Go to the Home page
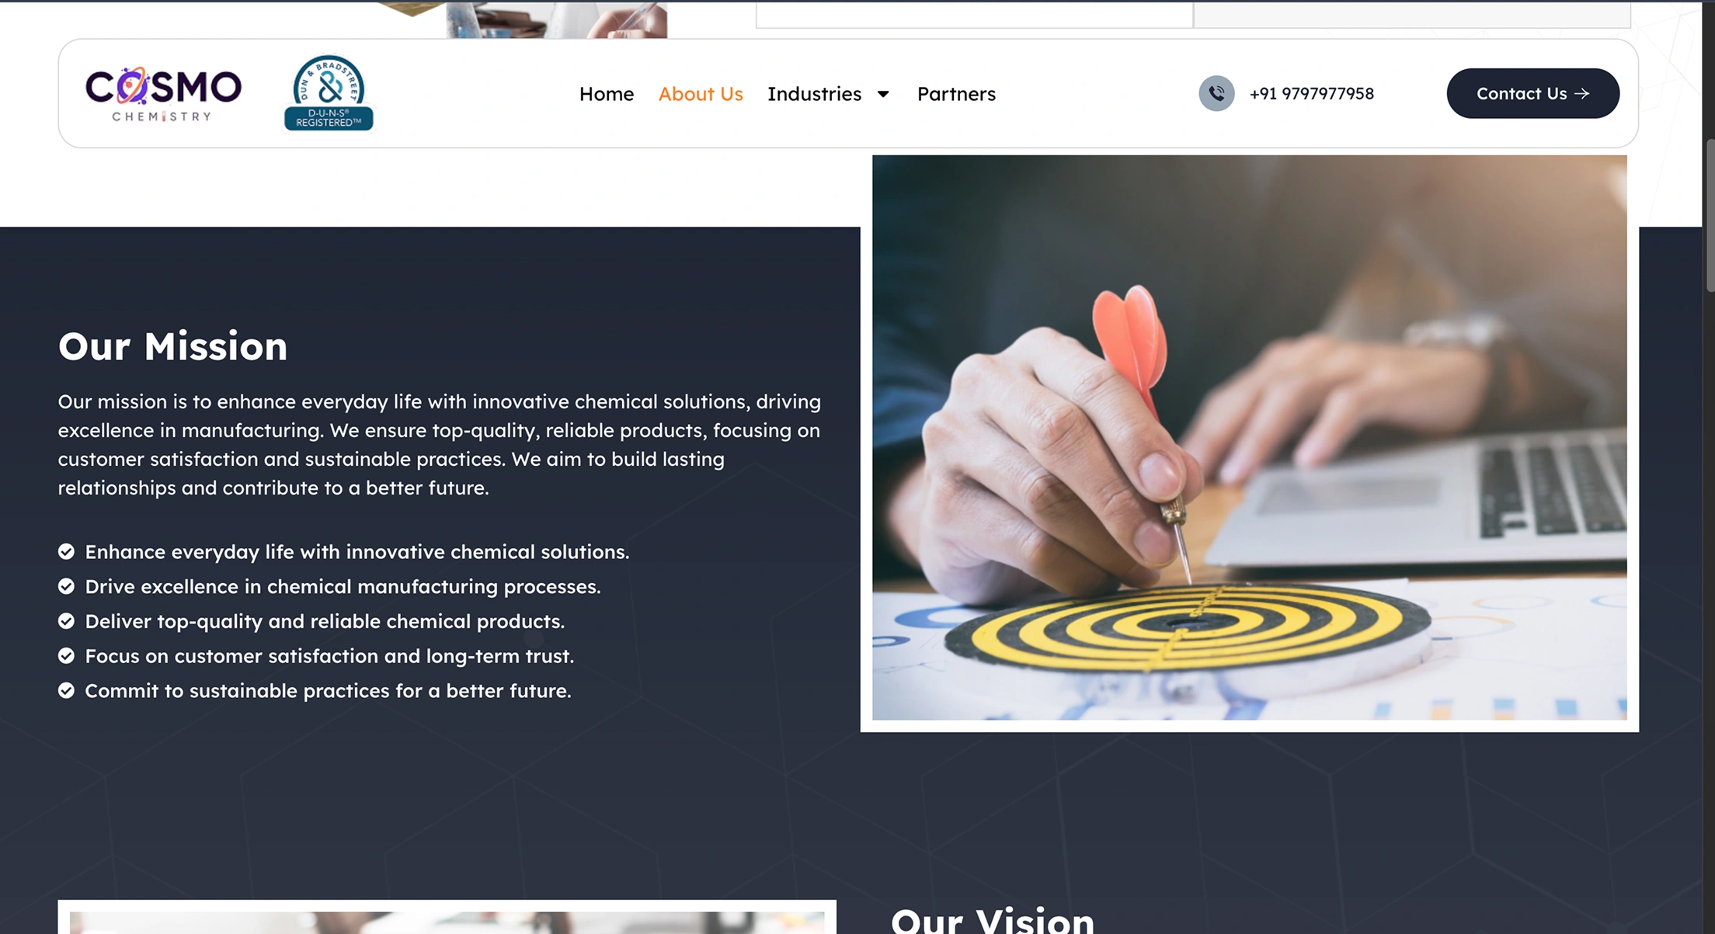 coord(607,94)
